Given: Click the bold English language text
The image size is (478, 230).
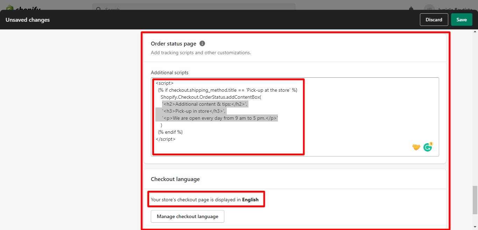Looking at the screenshot, I should click(250, 200).
